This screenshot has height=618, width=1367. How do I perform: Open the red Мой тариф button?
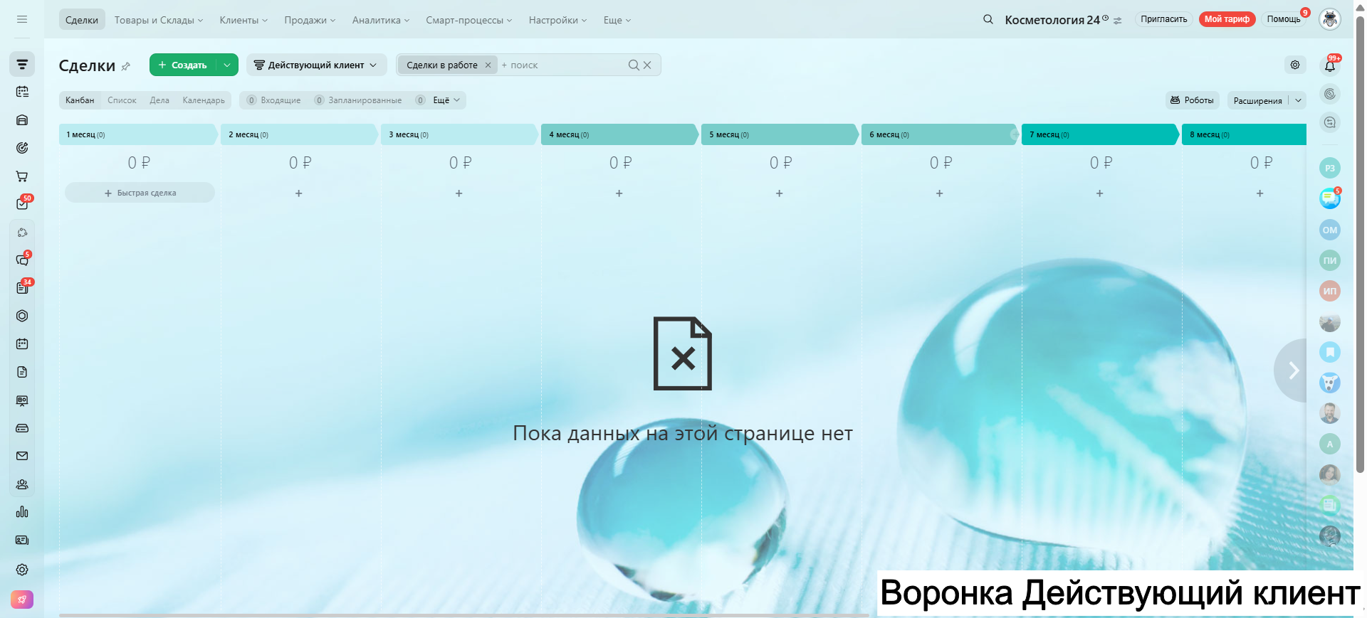tap(1227, 19)
